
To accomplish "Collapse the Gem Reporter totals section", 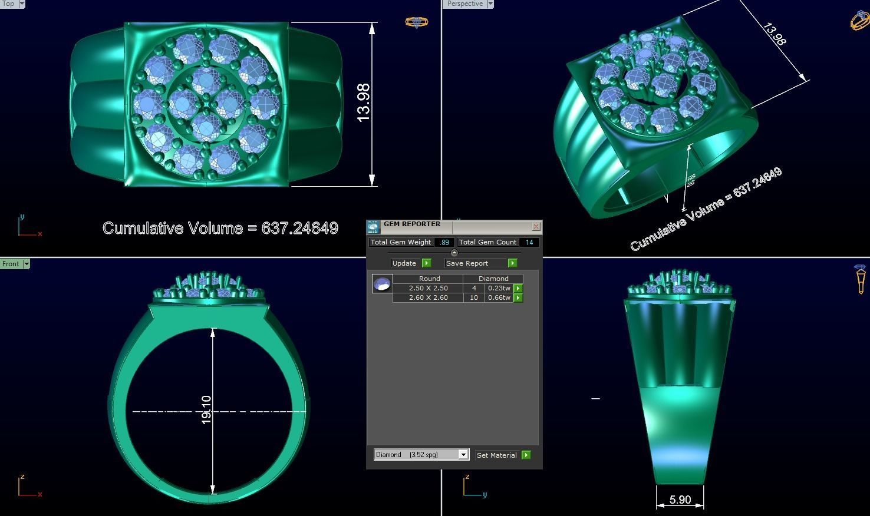I will click(454, 253).
